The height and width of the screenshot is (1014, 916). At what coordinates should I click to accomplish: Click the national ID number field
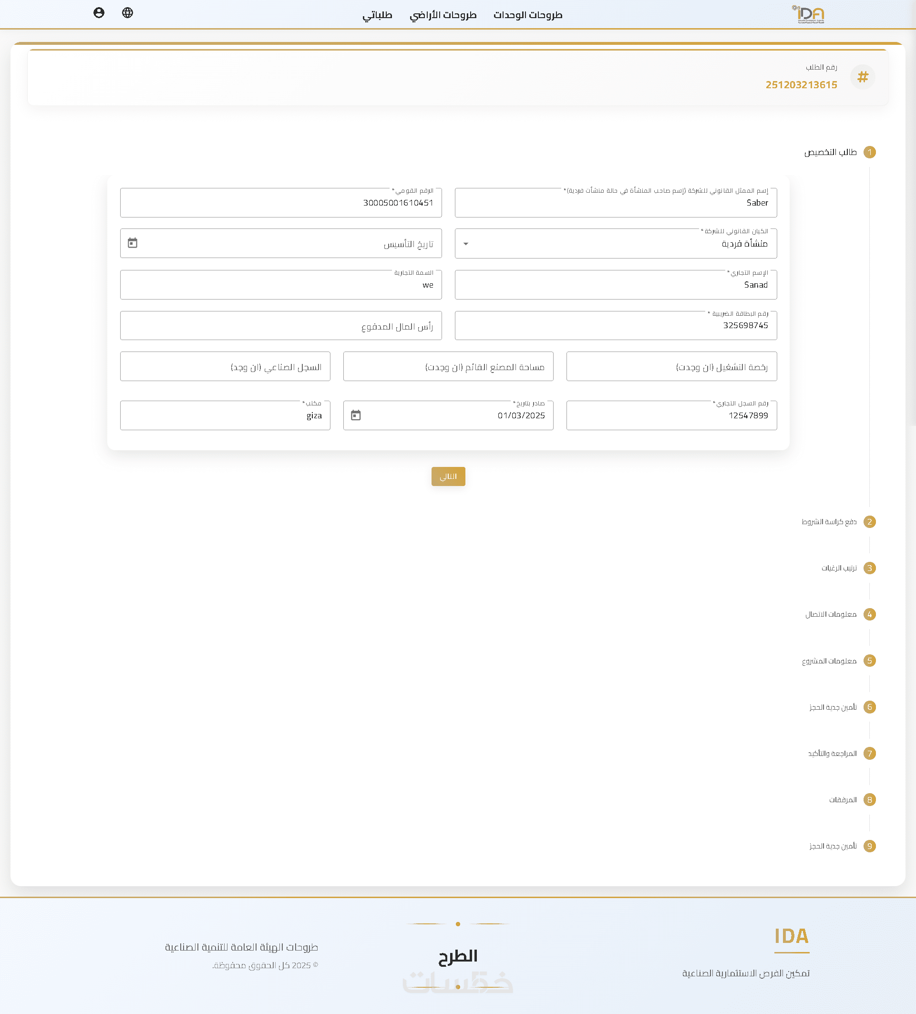point(280,203)
